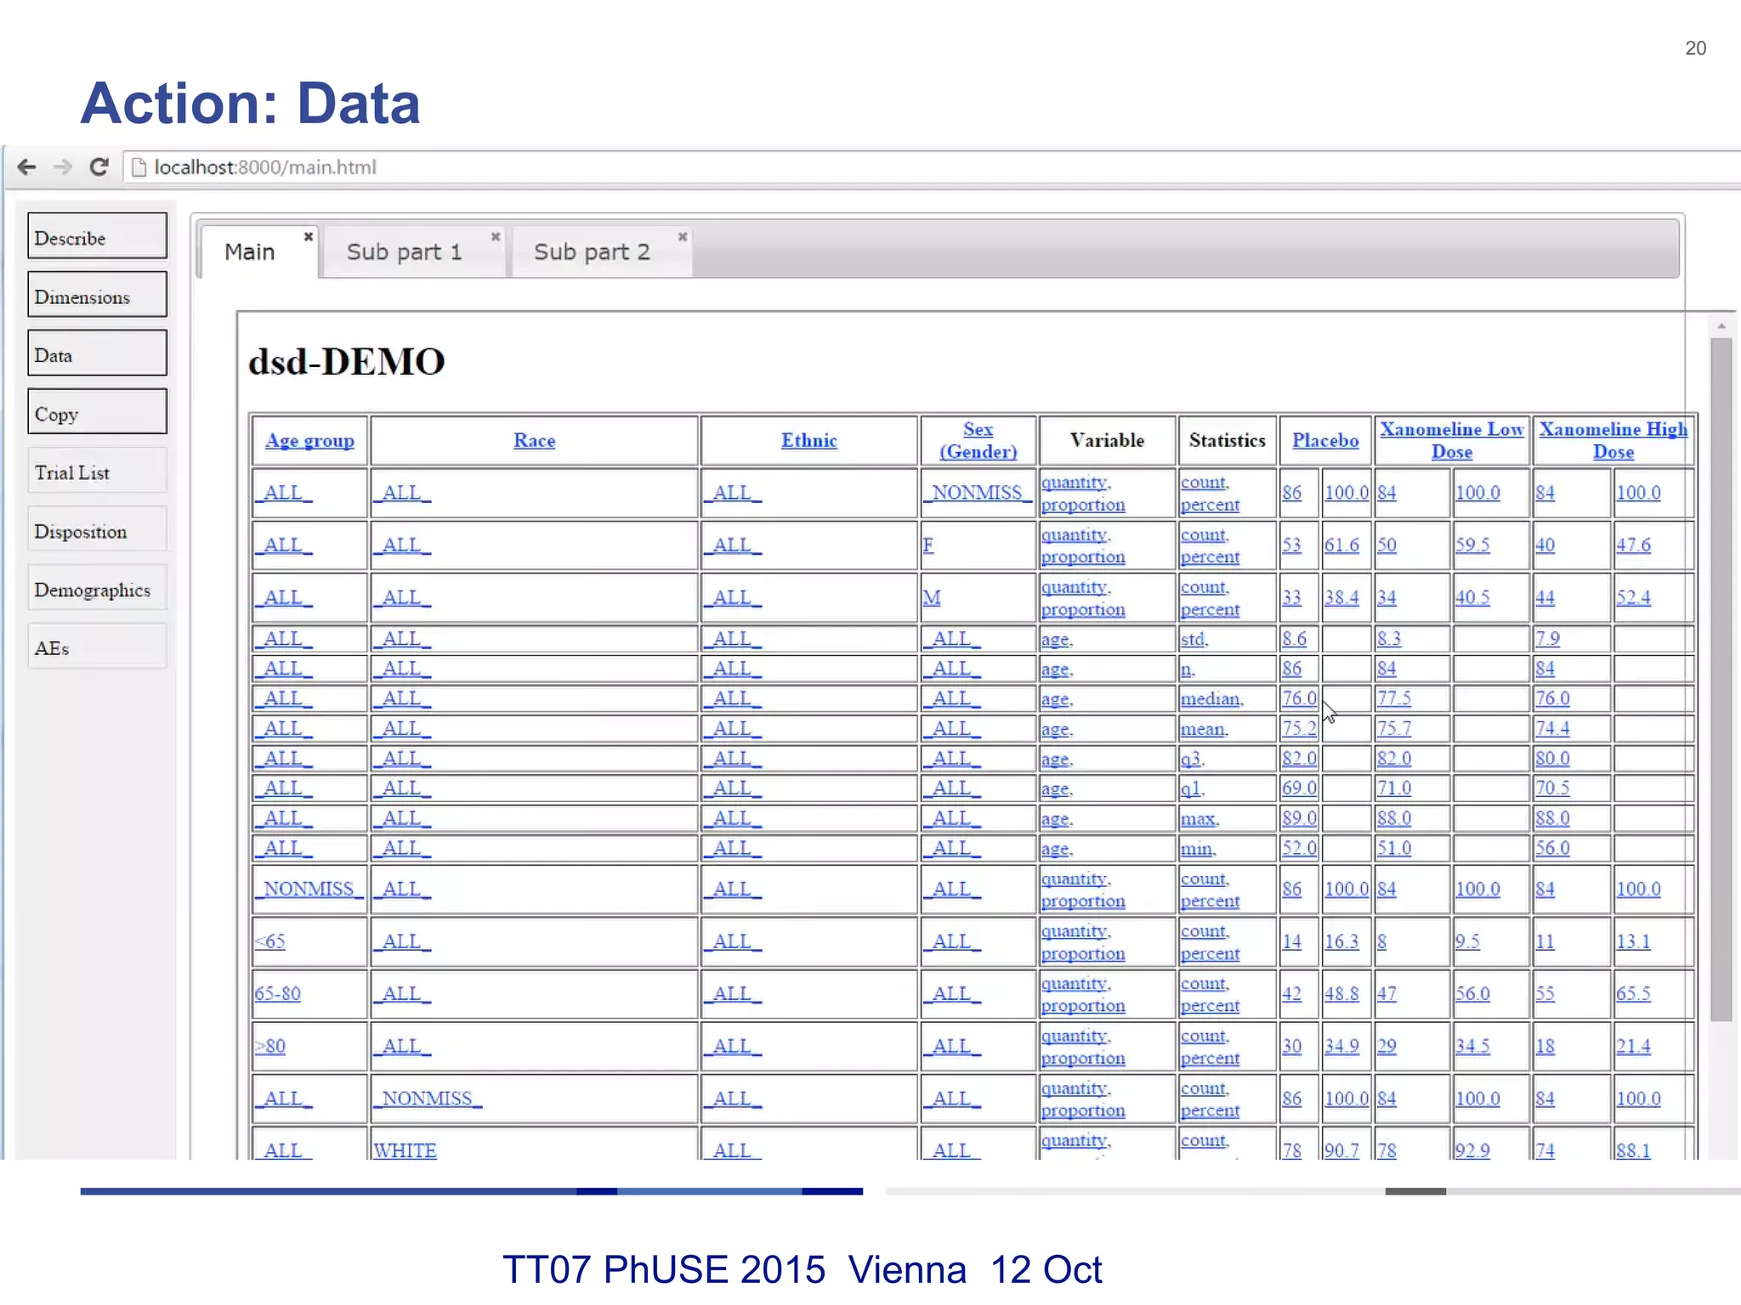The width and height of the screenshot is (1741, 1305).
Task: Click the <65 age group link
Action: pyautogui.click(x=270, y=941)
